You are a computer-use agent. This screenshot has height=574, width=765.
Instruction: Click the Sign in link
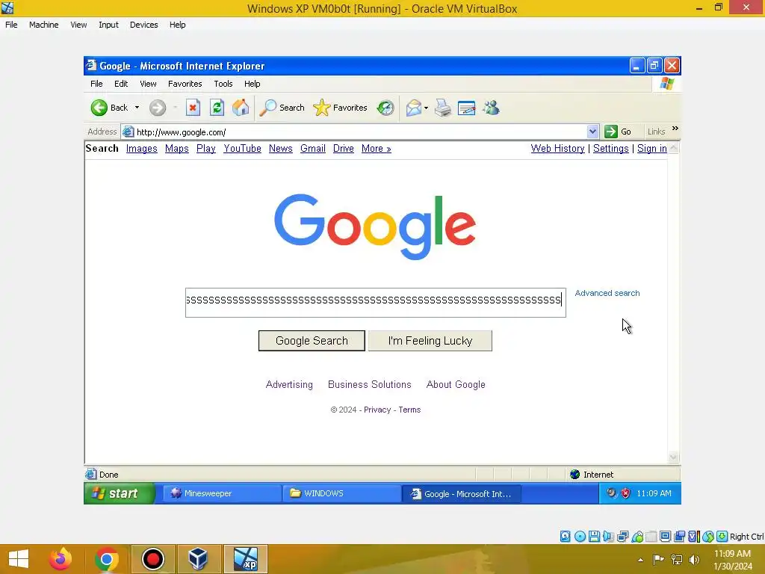coord(651,149)
